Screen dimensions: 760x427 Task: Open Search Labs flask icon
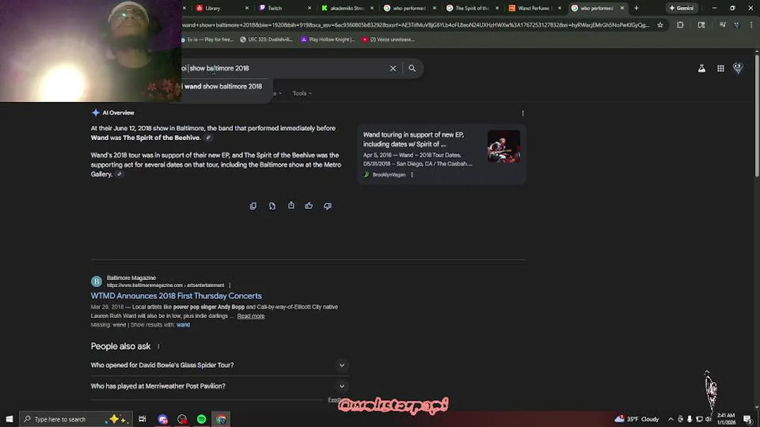(x=702, y=68)
